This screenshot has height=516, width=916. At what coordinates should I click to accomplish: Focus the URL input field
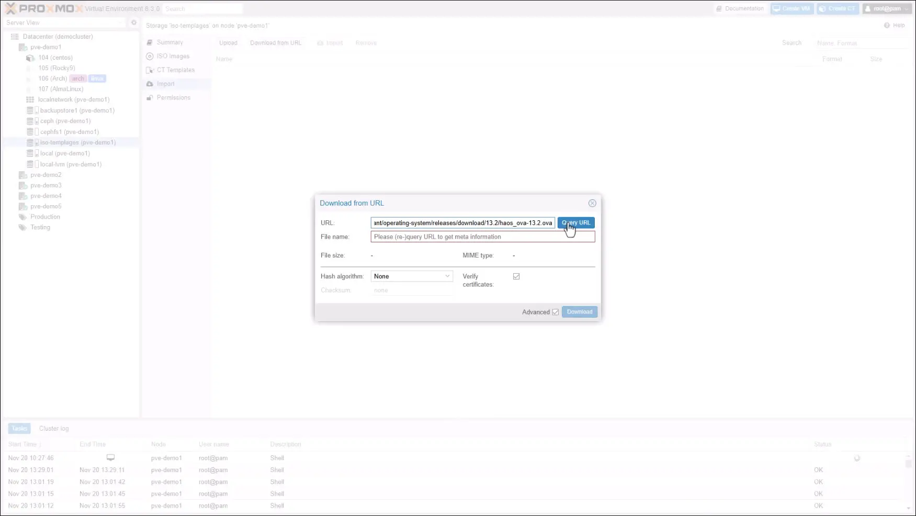pyautogui.click(x=463, y=223)
